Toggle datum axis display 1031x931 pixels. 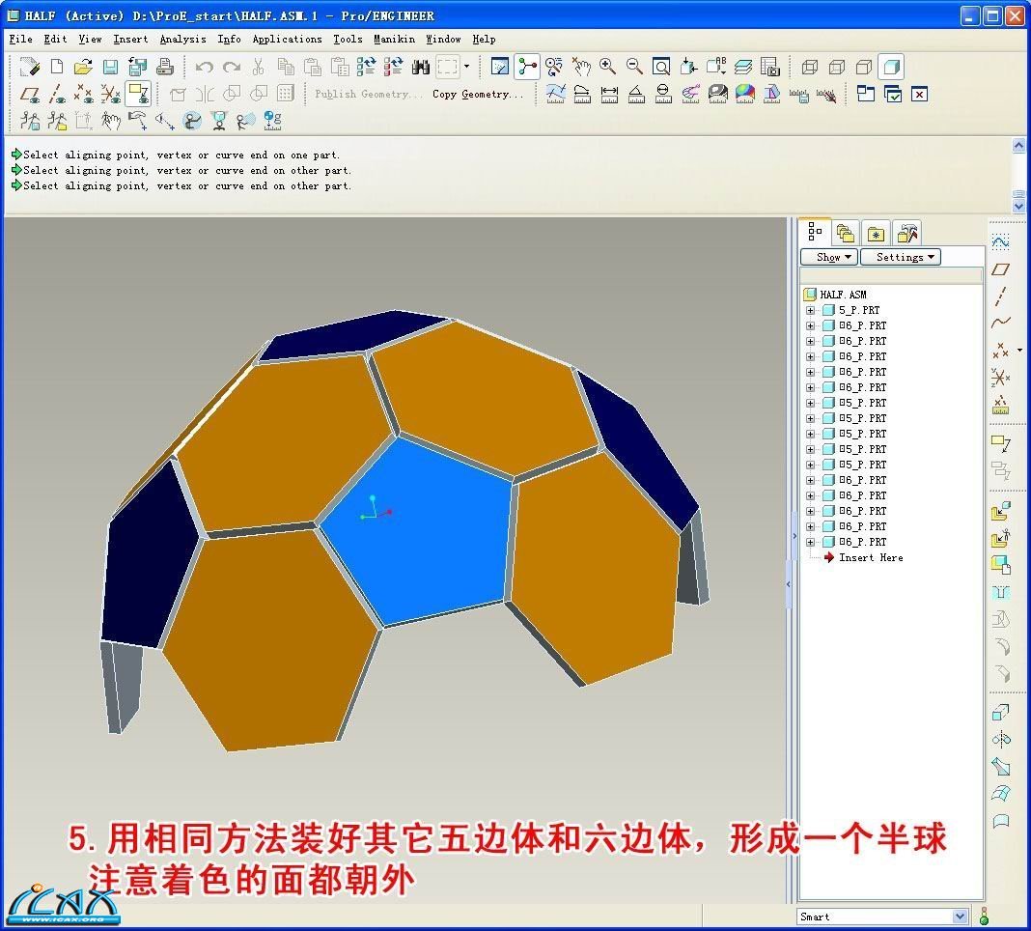(57, 94)
